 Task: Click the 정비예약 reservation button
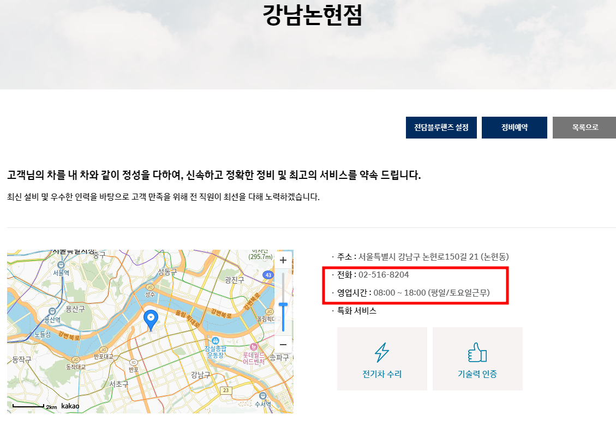pos(514,127)
